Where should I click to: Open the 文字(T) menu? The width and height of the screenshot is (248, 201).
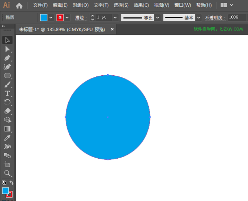click(101, 5)
